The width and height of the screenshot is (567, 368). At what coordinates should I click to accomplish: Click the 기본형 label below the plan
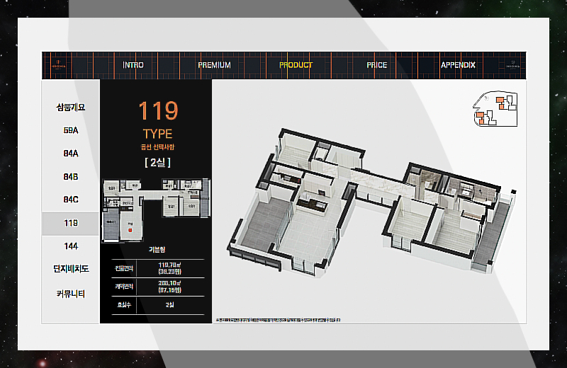coord(157,249)
